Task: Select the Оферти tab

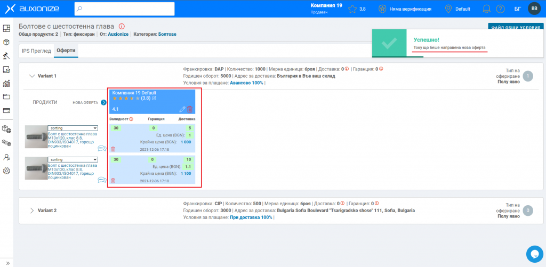Action: pos(66,51)
